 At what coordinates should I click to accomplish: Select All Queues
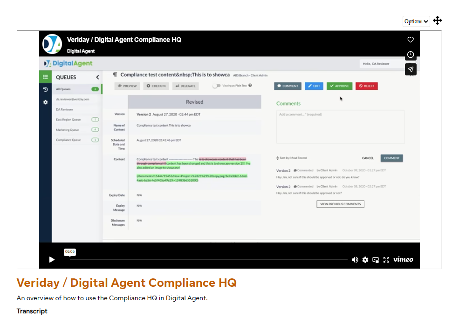tap(77, 89)
